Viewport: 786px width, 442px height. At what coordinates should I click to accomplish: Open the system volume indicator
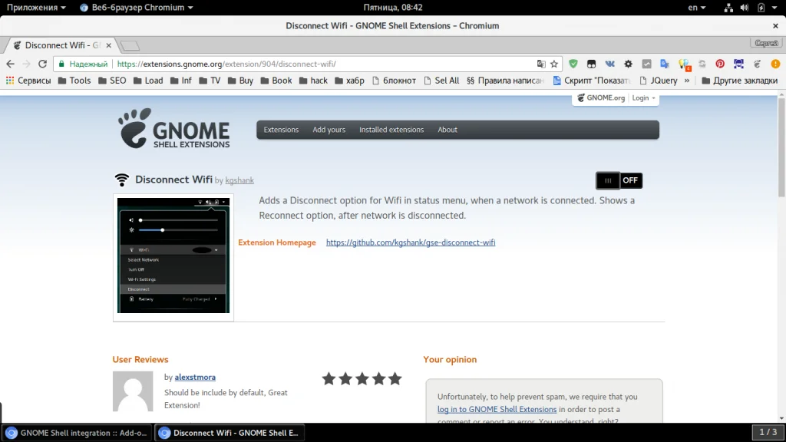(745, 8)
